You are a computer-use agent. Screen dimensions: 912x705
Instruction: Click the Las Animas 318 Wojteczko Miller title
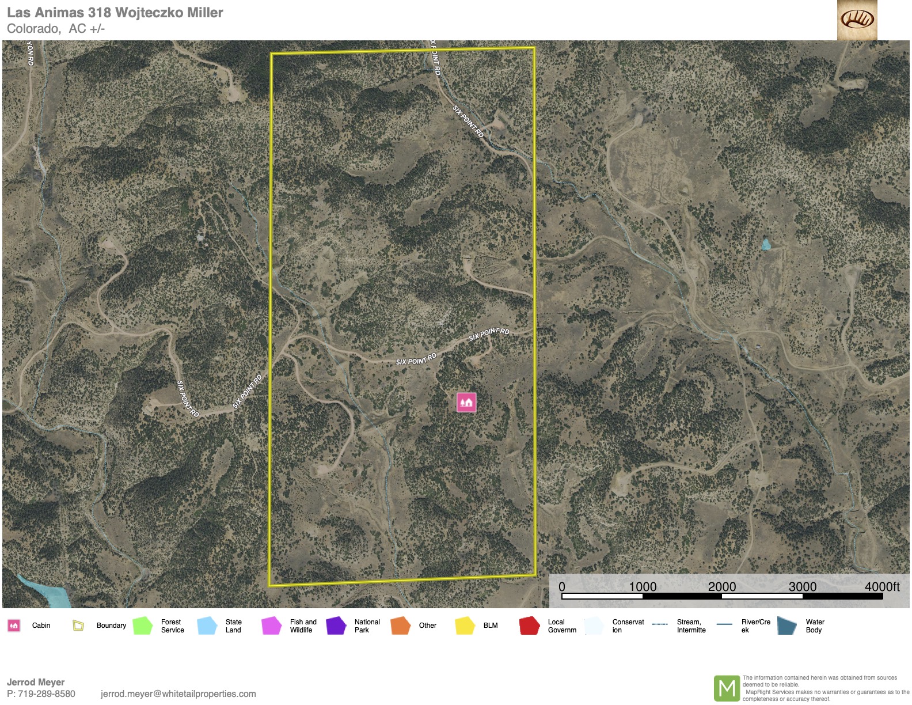click(x=115, y=13)
